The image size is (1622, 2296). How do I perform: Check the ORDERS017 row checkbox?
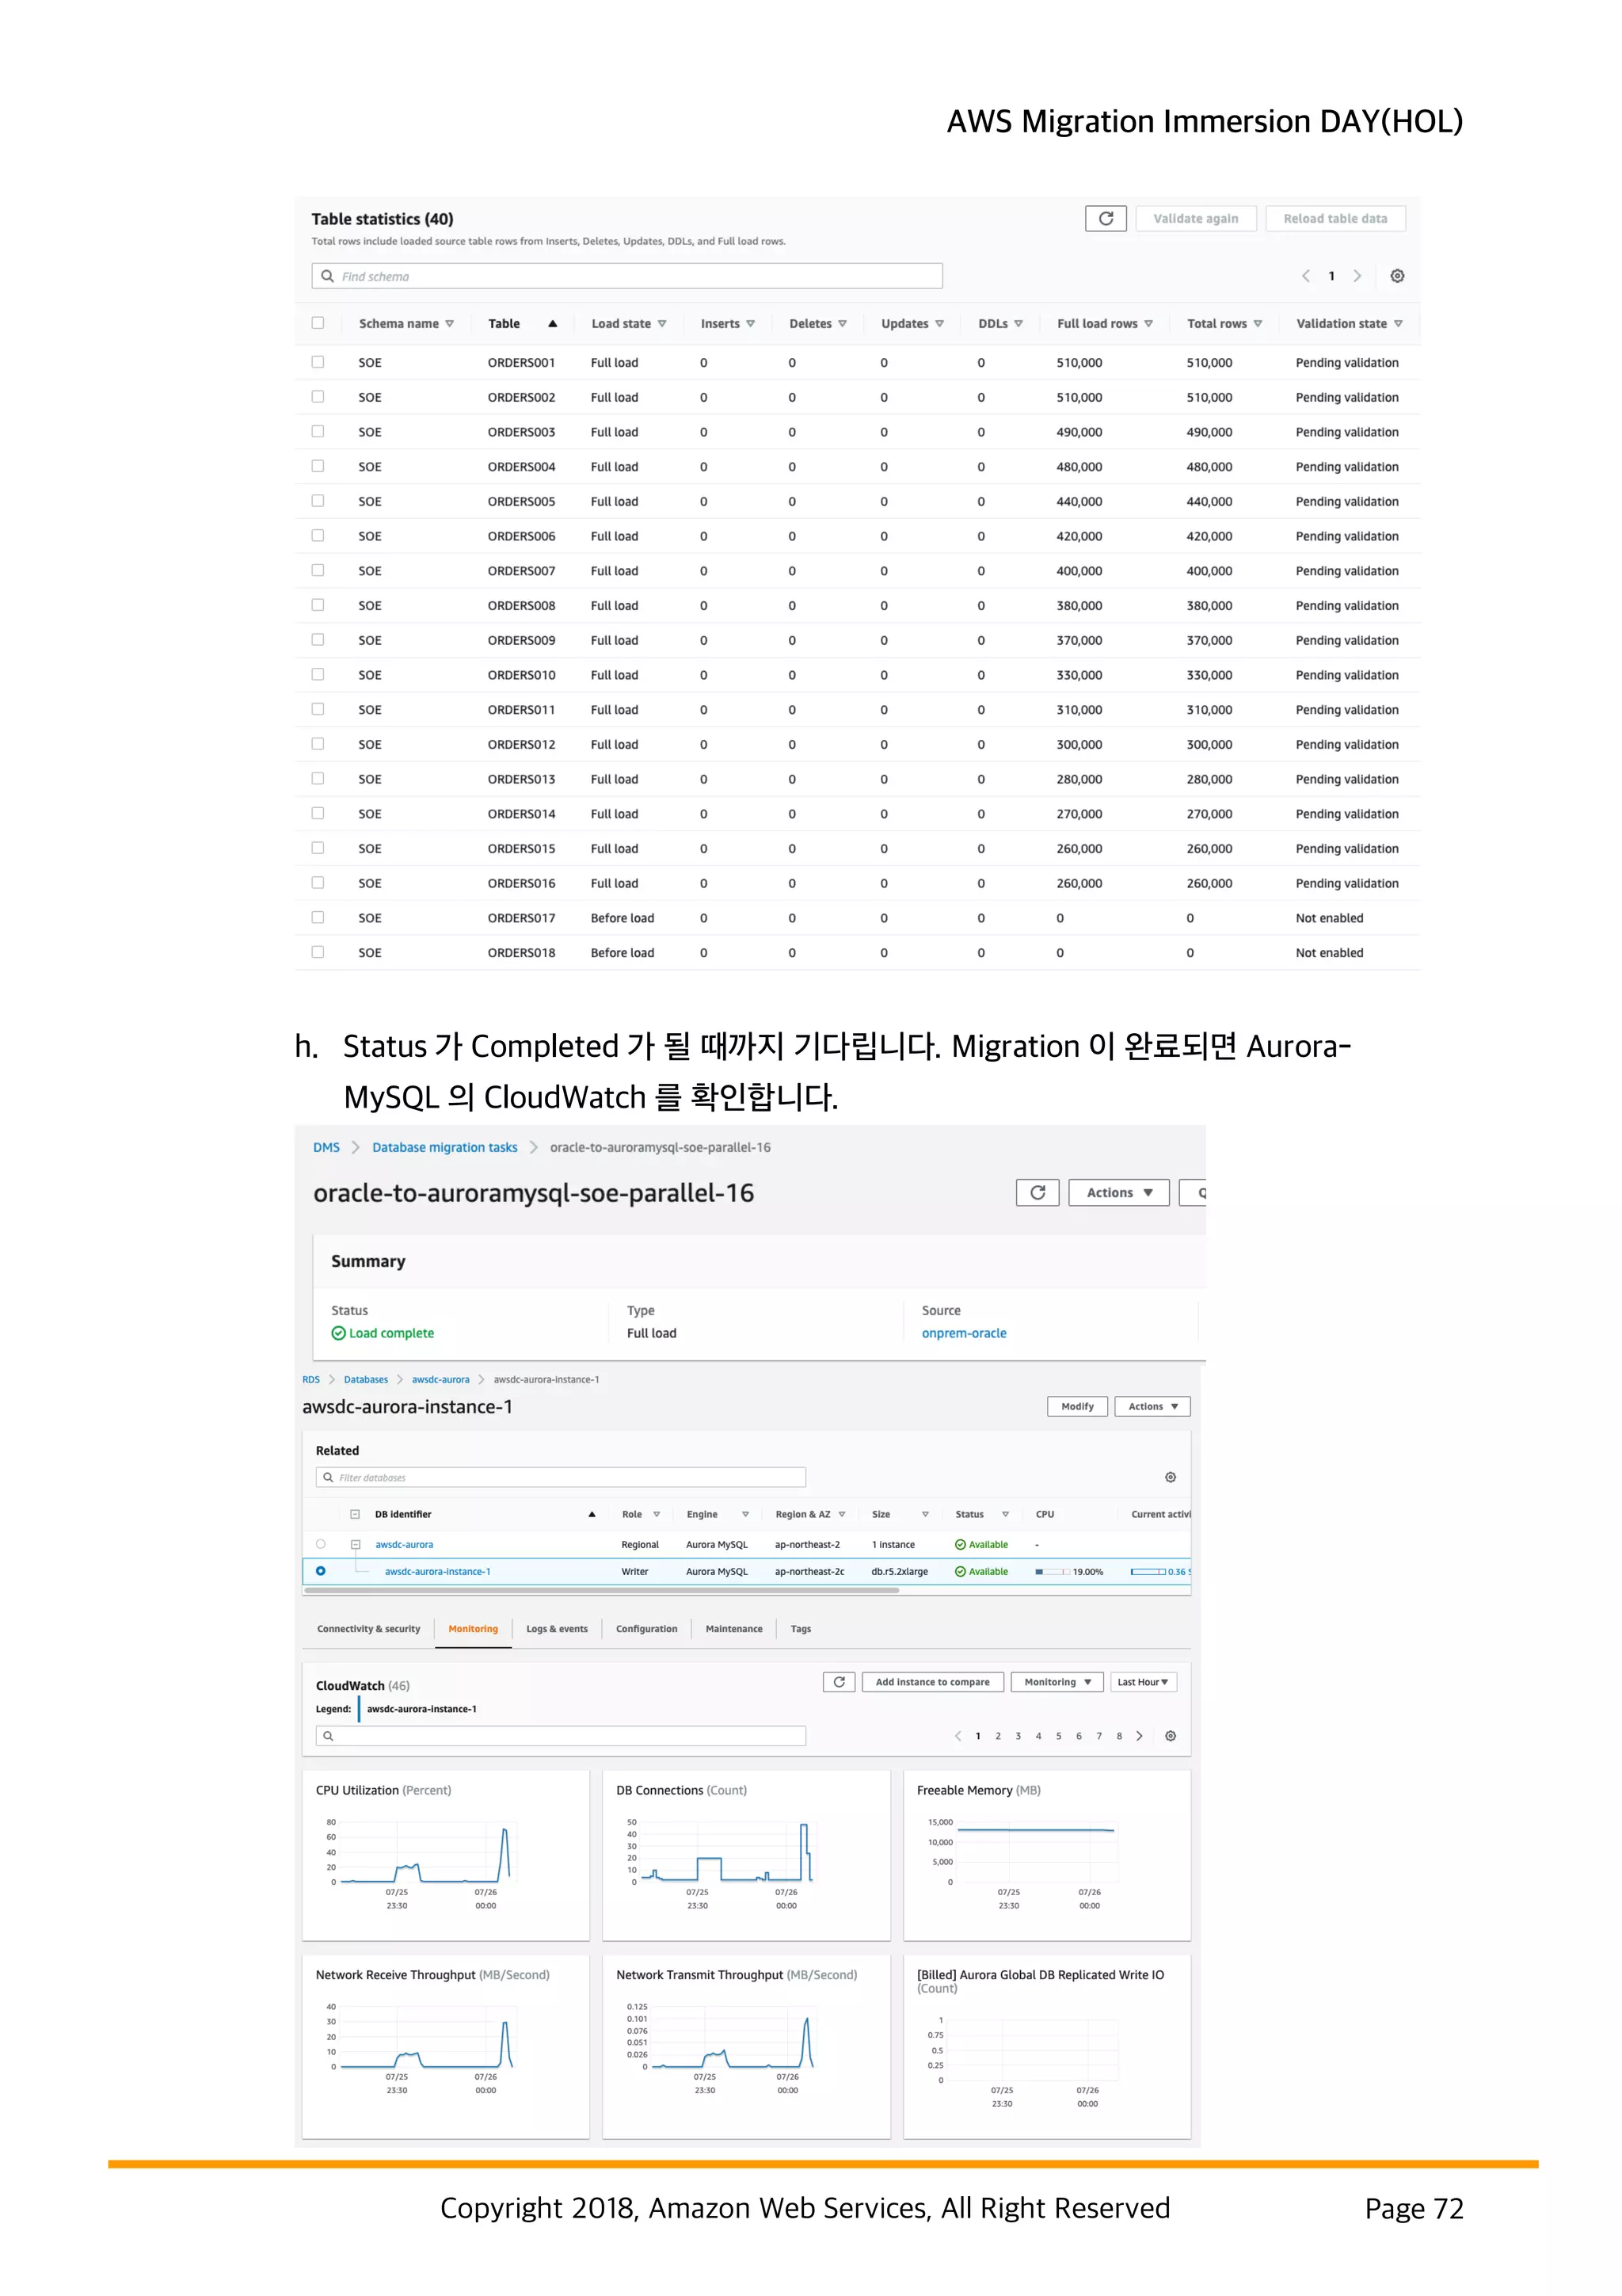point(318,917)
